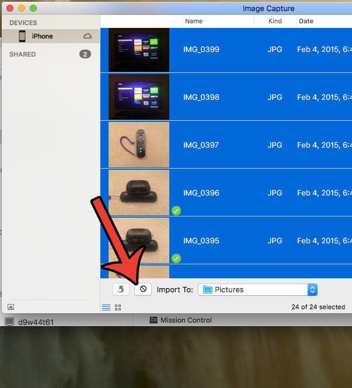352x388 pixels.
Task: Click the IMG_0397 file name
Action: pos(201,145)
